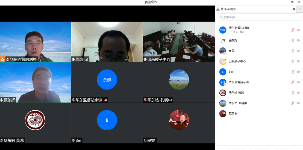Click 瓦里安's baby photo avatar in video grid
The height and width of the screenshot is (150, 303).
pos(179,120)
